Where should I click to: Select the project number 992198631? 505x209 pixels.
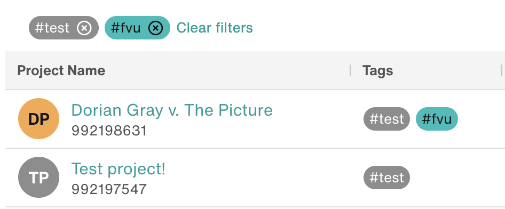[x=109, y=131]
